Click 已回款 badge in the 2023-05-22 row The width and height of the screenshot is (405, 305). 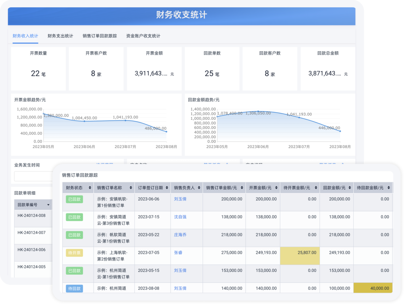74,235
